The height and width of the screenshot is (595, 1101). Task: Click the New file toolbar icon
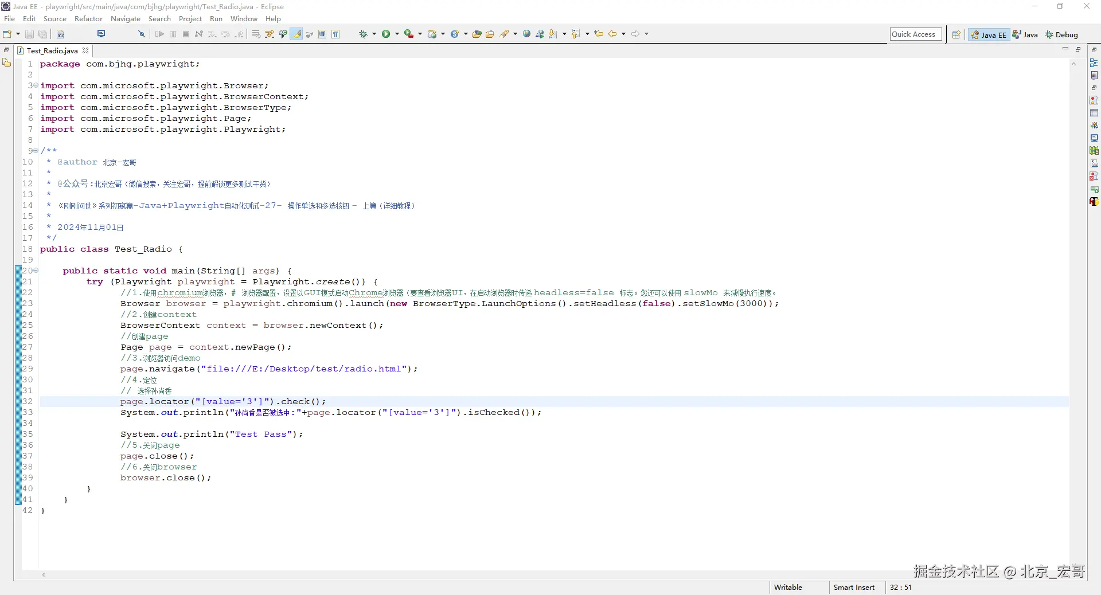[7, 34]
